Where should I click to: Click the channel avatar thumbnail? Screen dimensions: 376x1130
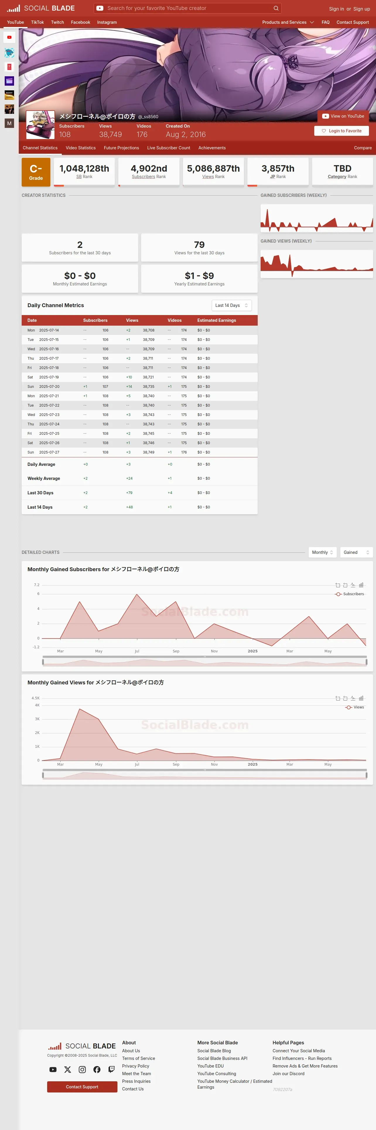[40, 125]
